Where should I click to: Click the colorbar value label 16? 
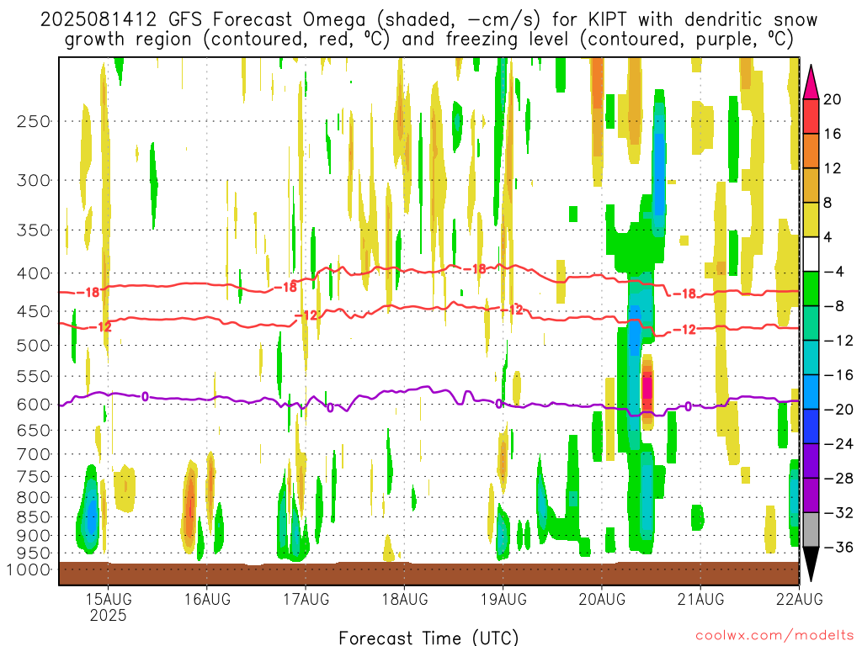833,134
